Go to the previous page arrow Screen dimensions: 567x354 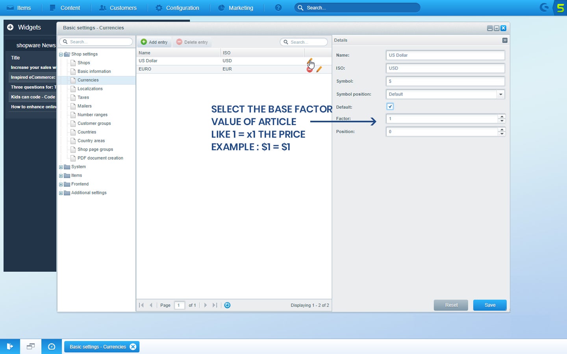(x=151, y=305)
